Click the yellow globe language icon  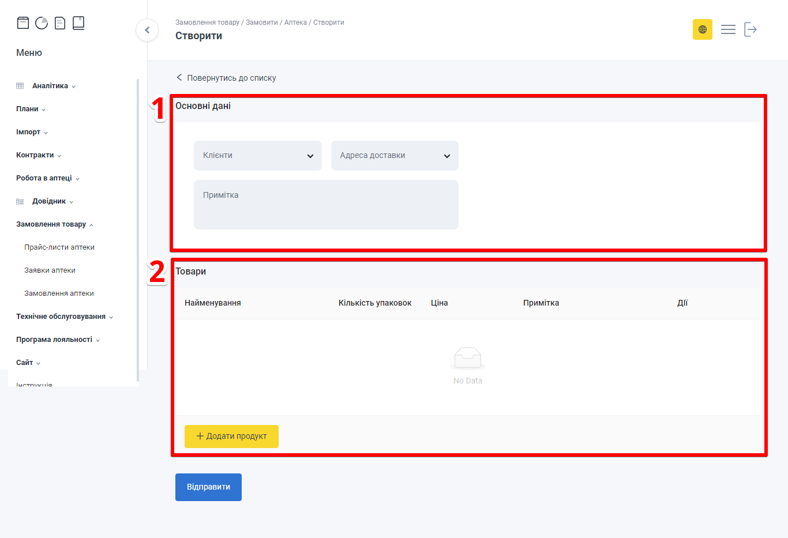click(x=702, y=29)
